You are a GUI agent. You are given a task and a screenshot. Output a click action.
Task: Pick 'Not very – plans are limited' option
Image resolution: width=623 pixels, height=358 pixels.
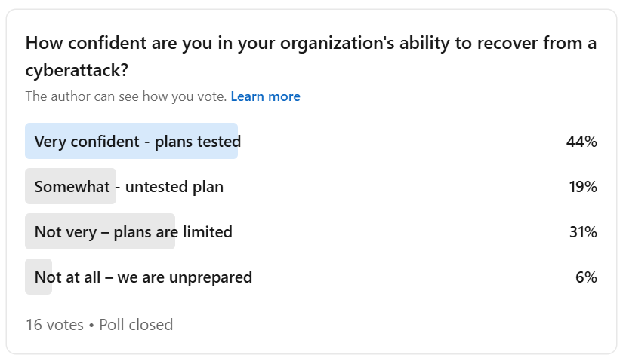click(133, 232)
